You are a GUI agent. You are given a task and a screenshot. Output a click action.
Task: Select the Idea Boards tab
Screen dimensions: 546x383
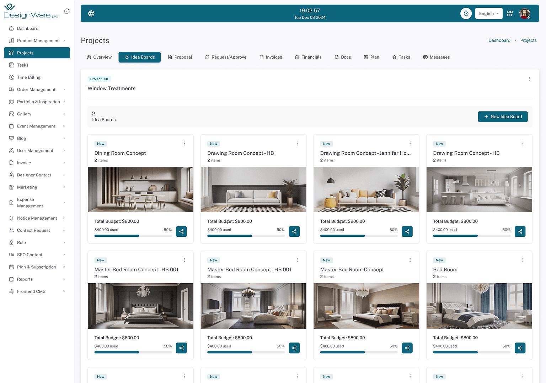(140, 57)
